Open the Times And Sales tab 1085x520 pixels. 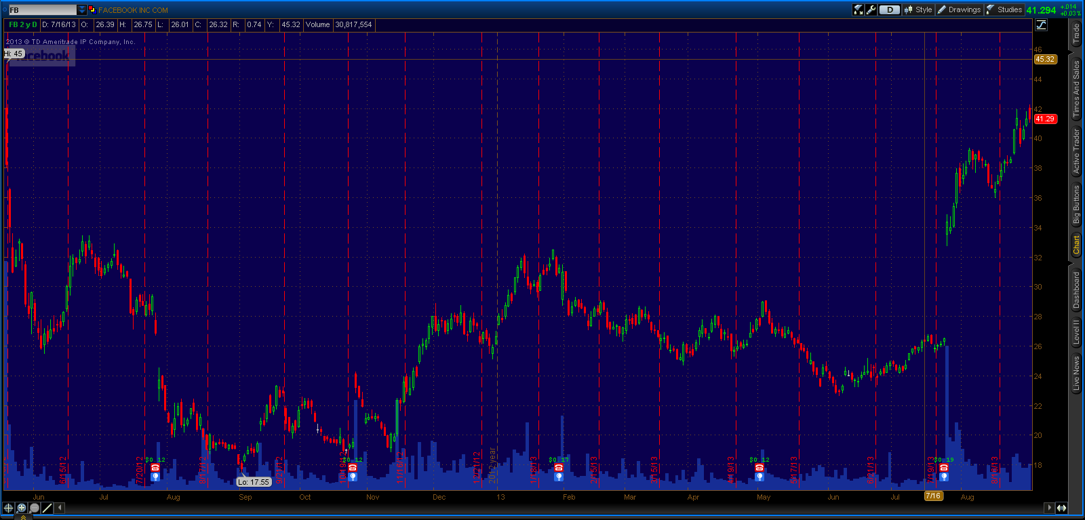pyautogui.click(x=1076, y=89)
